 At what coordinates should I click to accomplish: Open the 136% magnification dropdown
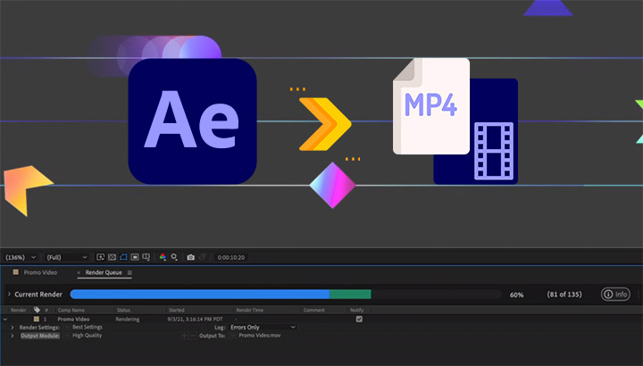(20, 257)
